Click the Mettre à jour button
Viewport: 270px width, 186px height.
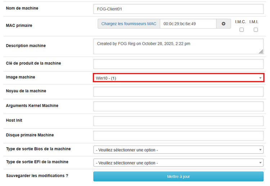tap(179, 177)
